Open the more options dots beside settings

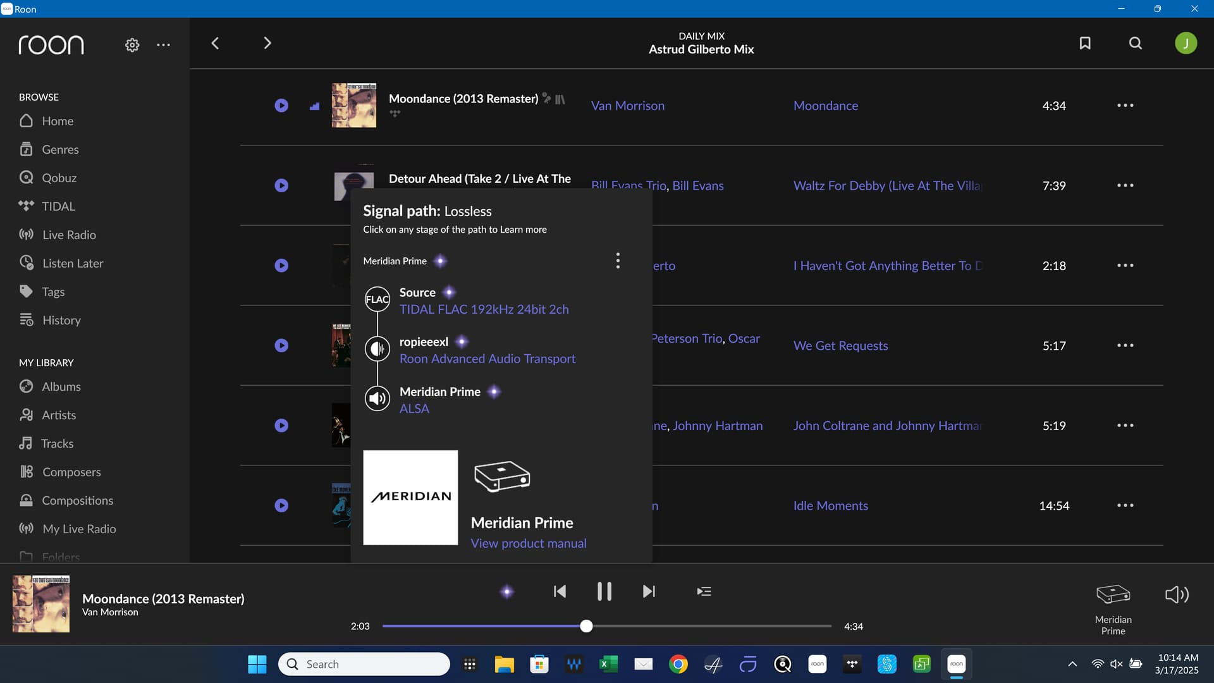pyautogui.click(x=163, y=45)
